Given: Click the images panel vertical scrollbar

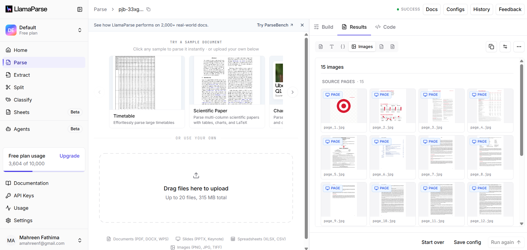Looking at the screenshot, I should (521, 110).
